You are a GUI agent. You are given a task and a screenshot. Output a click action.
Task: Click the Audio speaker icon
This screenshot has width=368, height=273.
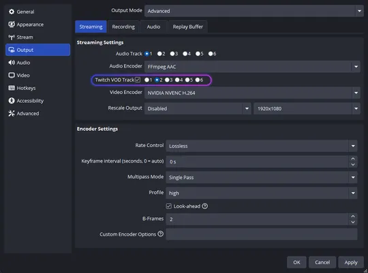click(12, 63)
